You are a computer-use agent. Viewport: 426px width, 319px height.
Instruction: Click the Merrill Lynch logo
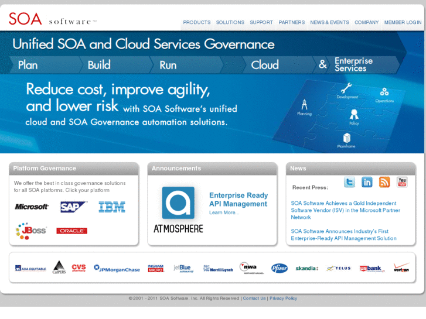218,269
